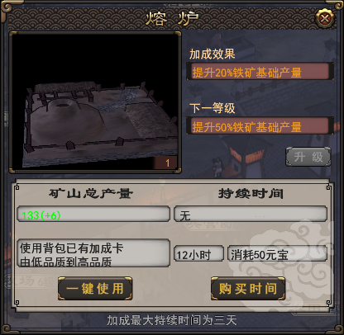Click the 提升20%铁矿基础产量 bonus bar
Viewport: 344px width, 335px height.
coord(260,72)
